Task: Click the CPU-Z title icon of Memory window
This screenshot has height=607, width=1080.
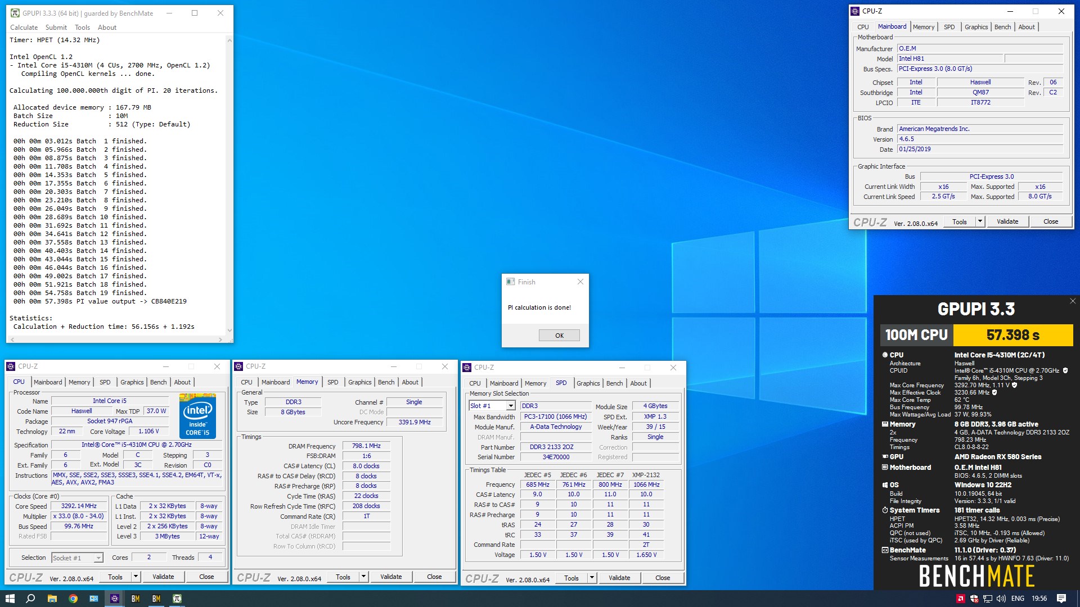Action: (238, 366)
